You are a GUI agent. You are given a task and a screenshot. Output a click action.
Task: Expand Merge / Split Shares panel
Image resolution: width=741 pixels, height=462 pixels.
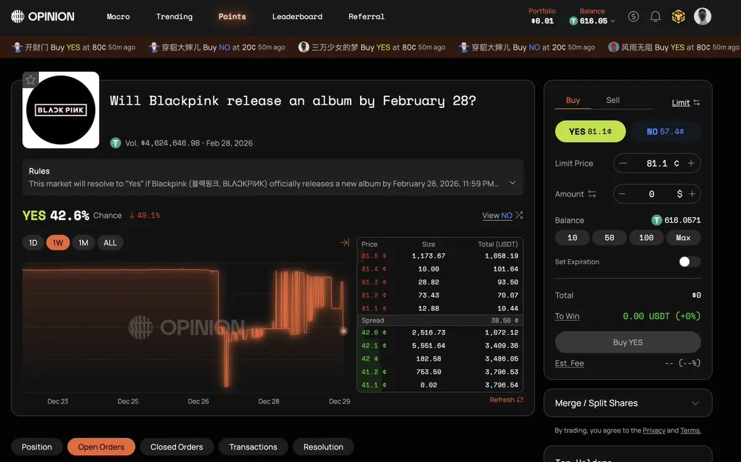(x=628, y=403)
